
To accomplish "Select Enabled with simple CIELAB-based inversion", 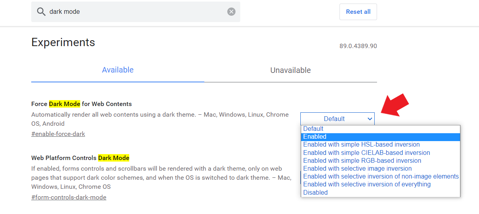I will 366,153.
